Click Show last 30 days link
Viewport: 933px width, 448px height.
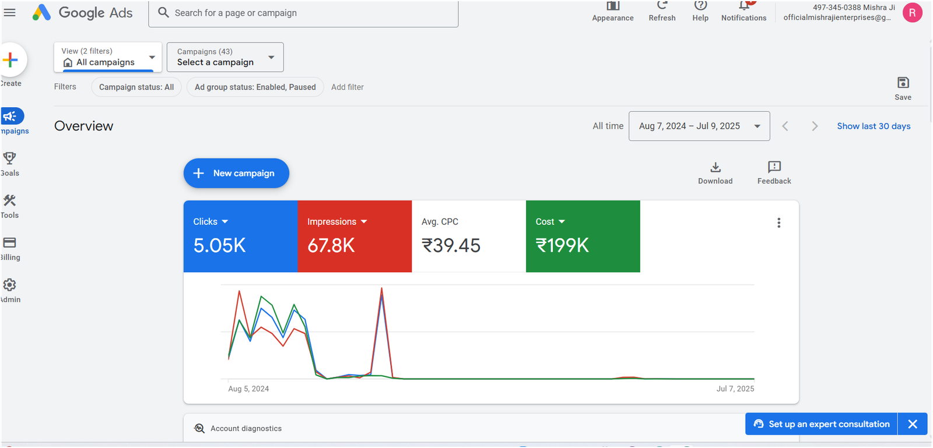[874, 126]
